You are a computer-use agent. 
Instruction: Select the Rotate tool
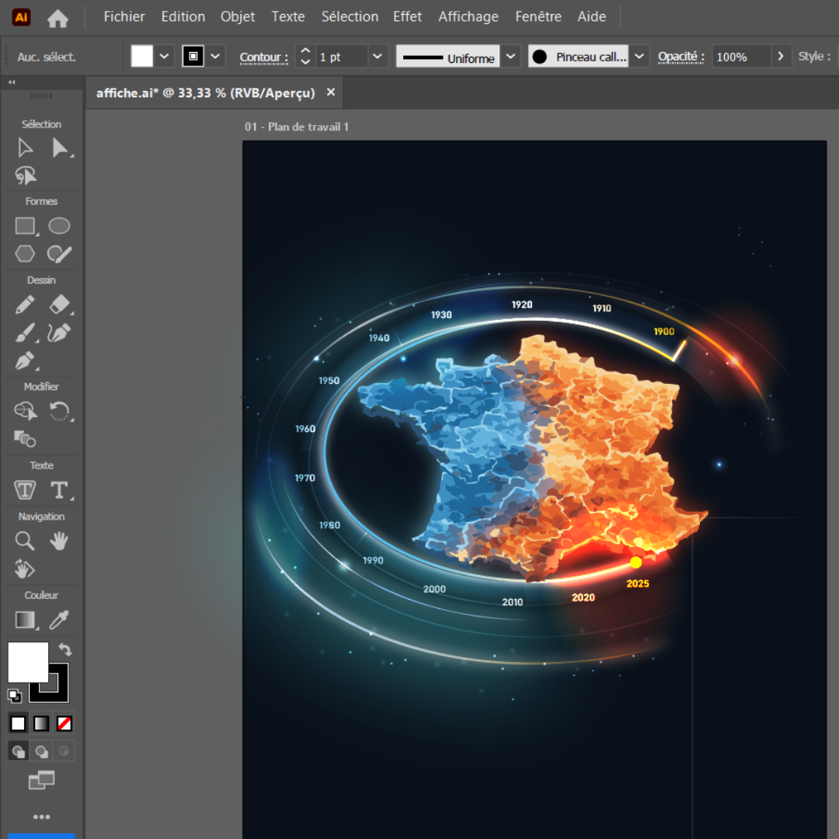[x=60, y=411]
